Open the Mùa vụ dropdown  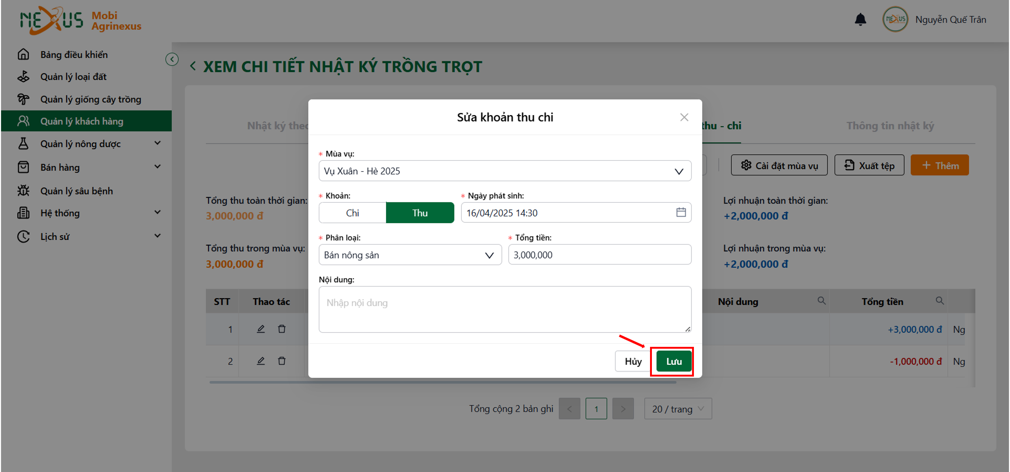[x=505, y=171]
